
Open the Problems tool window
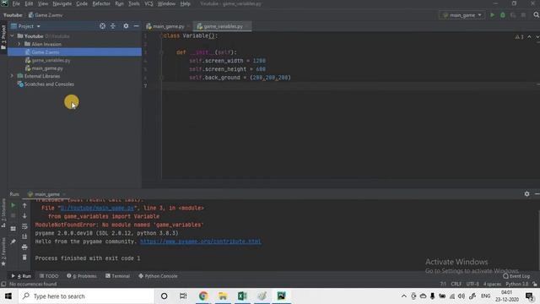82,276
